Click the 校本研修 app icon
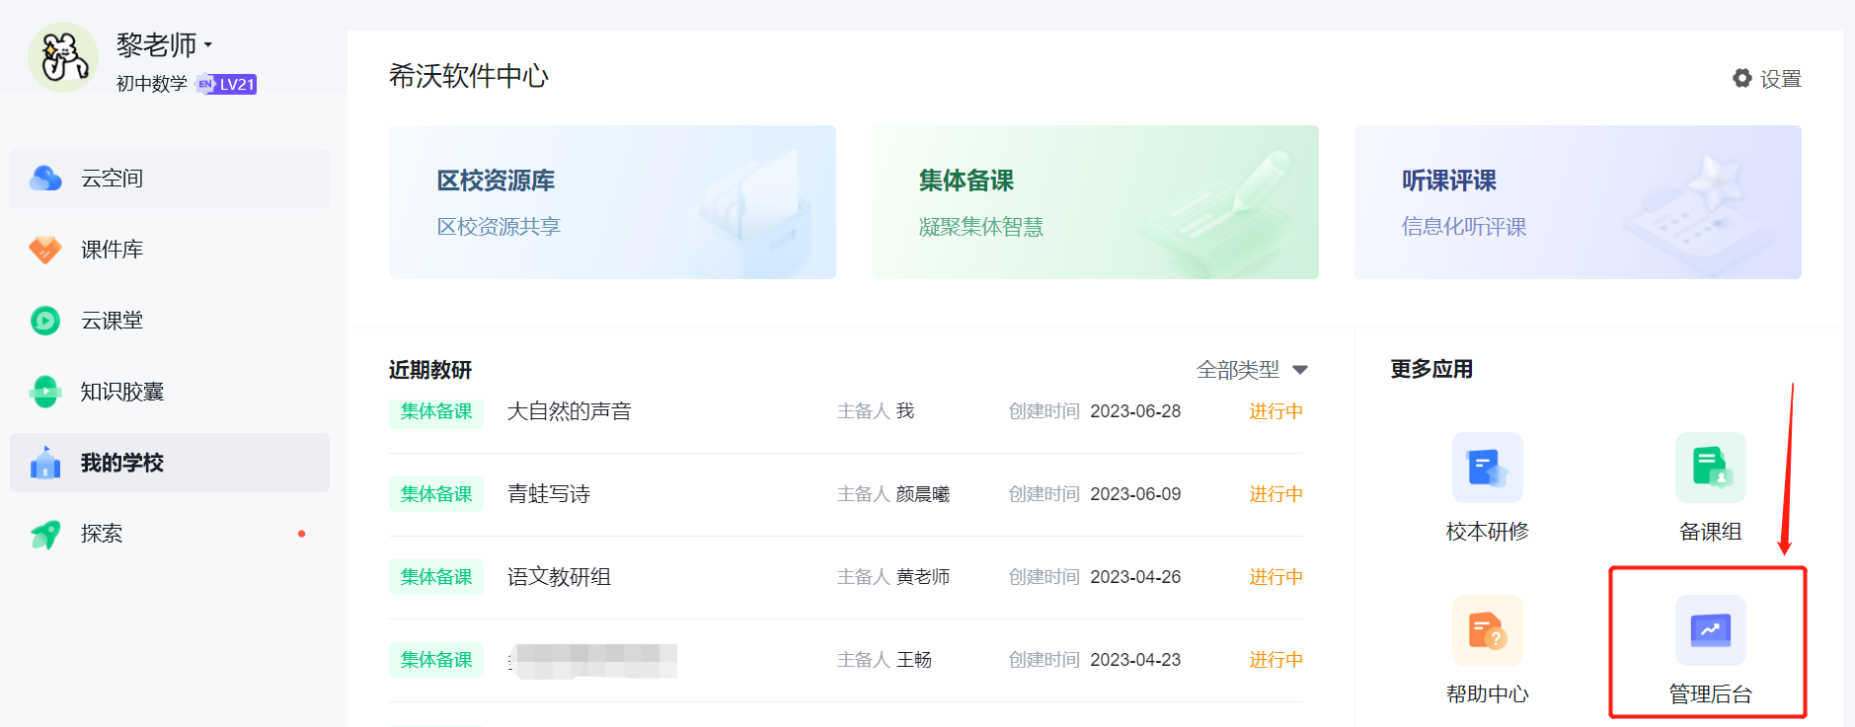Viewport: 1855px width, 727px height. [x=1488, y=468]
